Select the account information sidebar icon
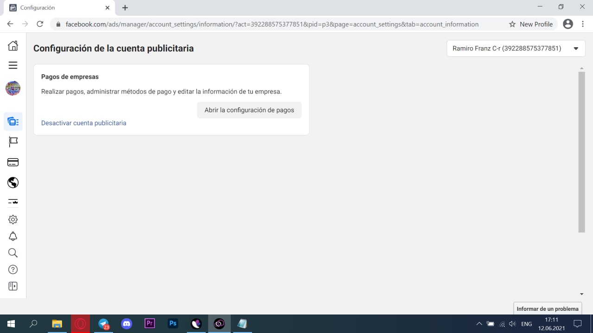The width and height of the screenshot is (593, 333). (x=13, y=122)
